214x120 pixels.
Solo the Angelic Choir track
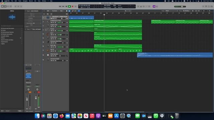point(53,27)
